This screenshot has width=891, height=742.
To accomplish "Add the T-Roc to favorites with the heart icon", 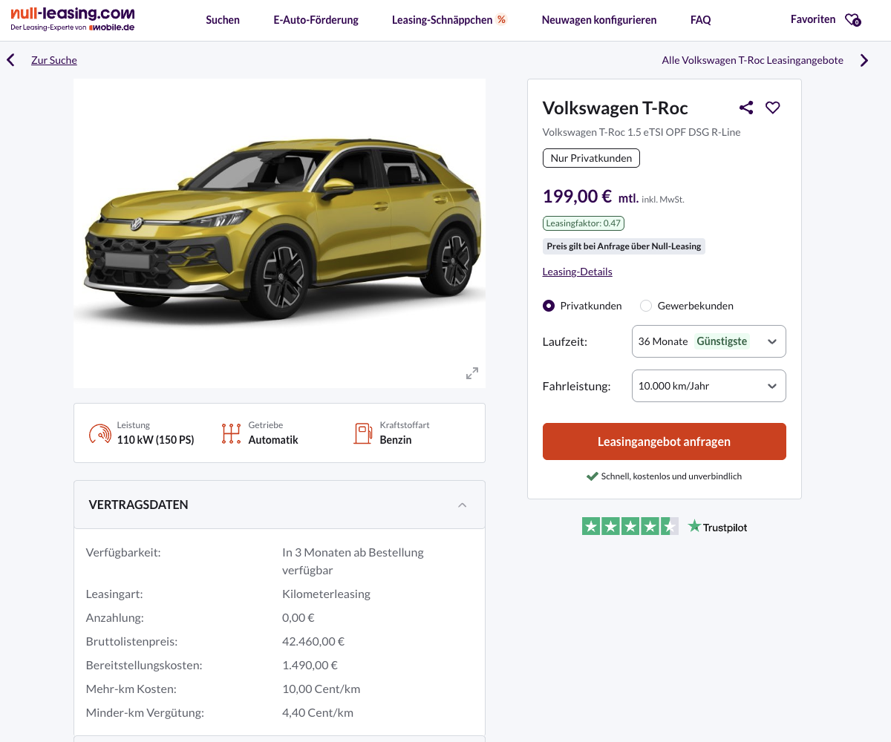I will pyautogui.click(x=773, y=108).
